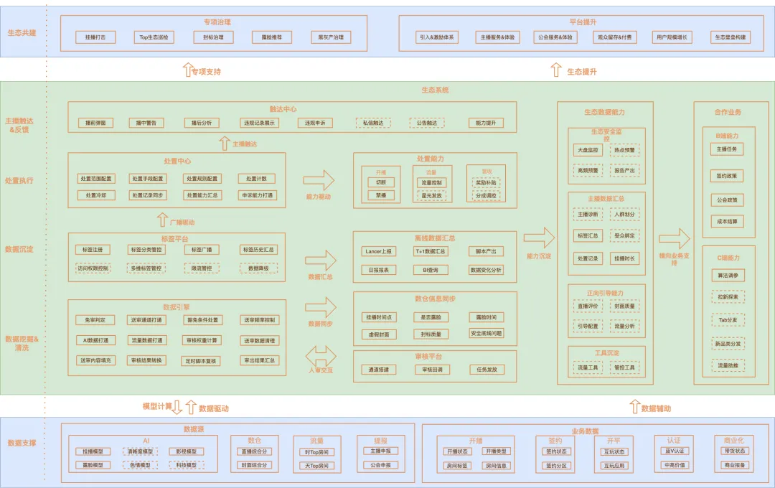
Task: Click the T+1数据汇总 box
Action: [431, 252]
